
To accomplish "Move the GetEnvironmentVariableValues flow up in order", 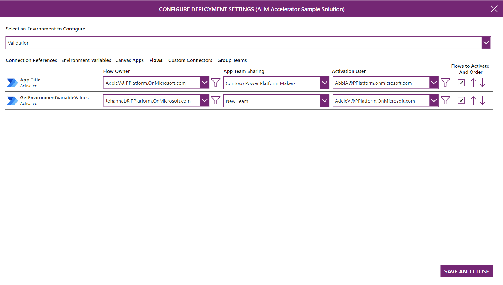I will 473,100.
